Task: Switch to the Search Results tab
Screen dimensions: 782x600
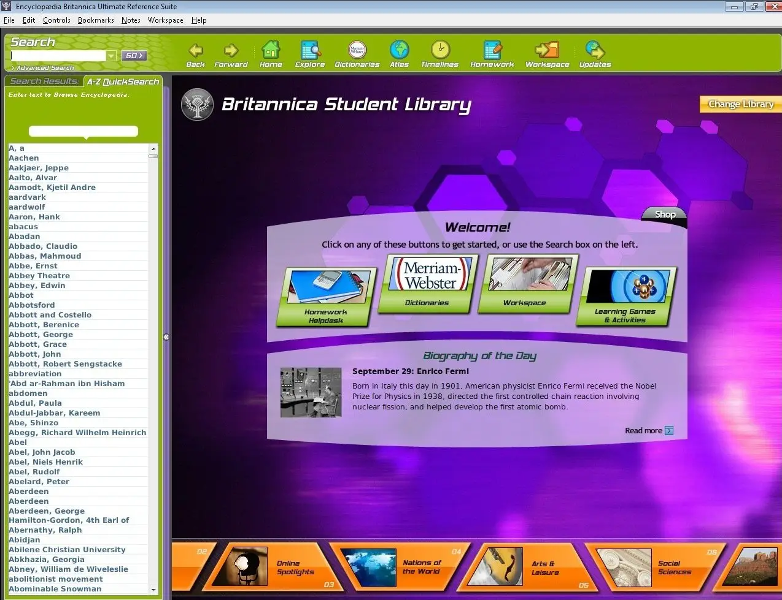Action: 44,82
